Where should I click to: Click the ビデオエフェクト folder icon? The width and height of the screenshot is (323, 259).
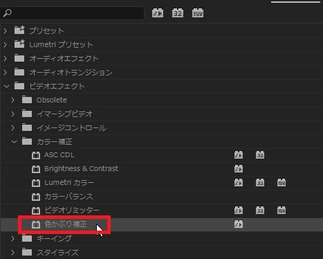point(19,86)
